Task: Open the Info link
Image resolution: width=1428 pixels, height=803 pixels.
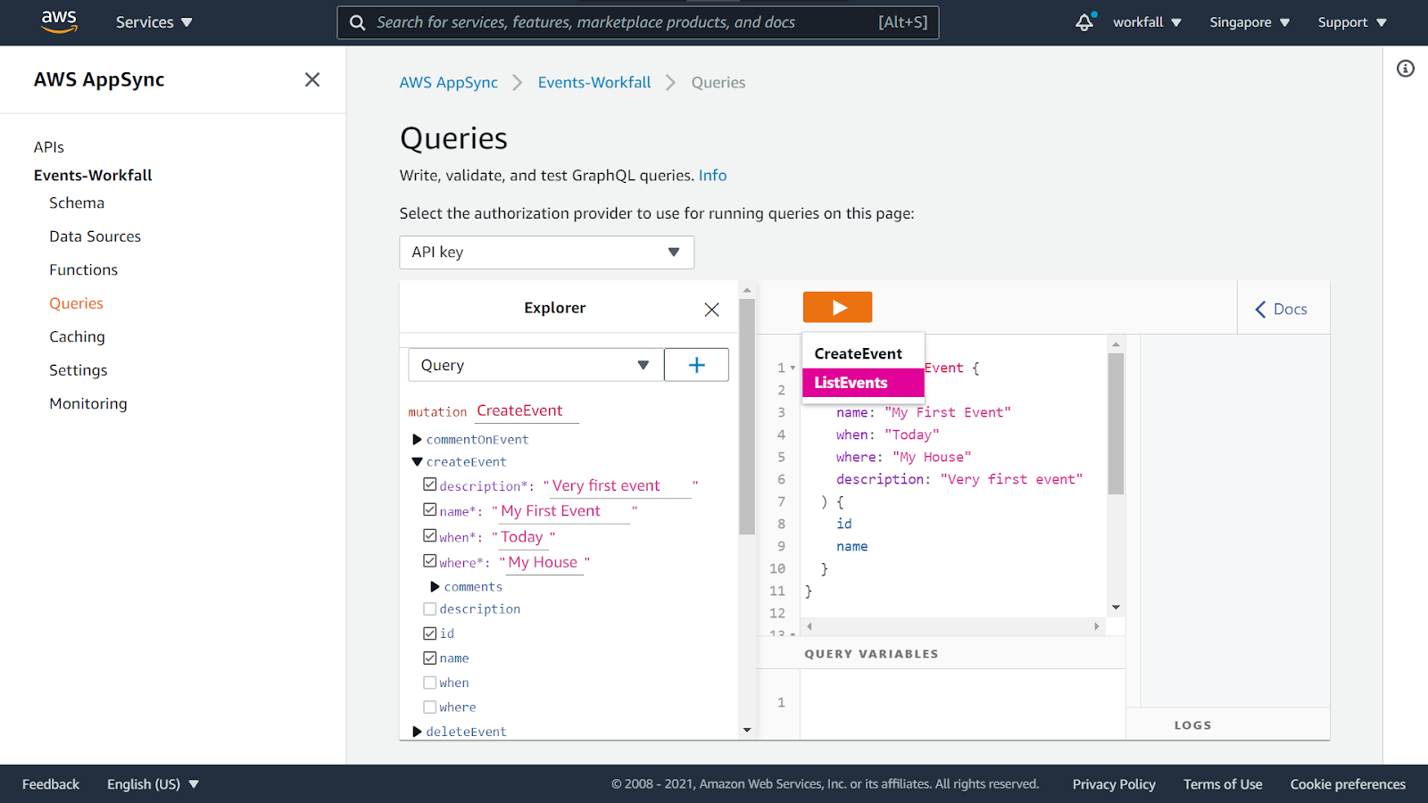Action: pos(713,176)
